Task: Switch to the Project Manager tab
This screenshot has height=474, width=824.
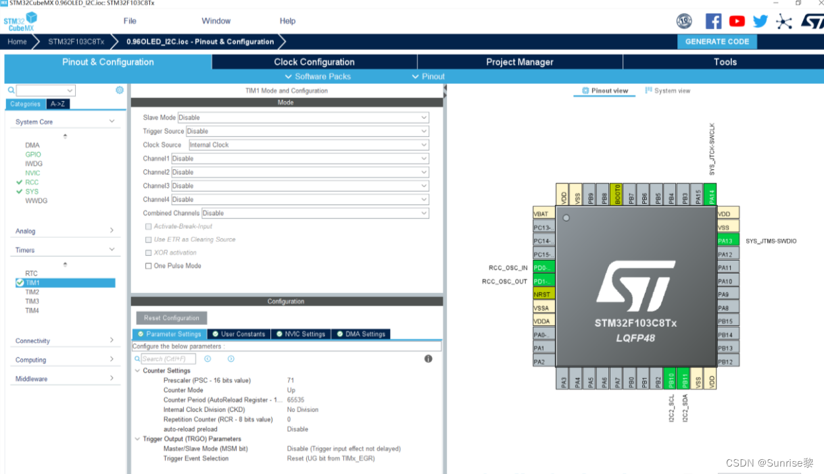Action: point(520,62)
